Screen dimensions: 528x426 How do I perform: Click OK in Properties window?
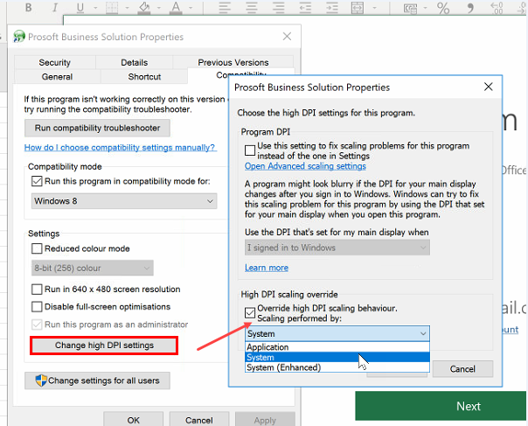pyautogui.click(x=134, y=420)
